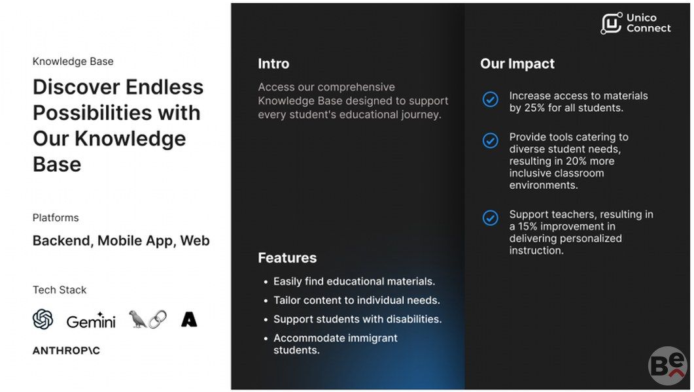The width and height of the screenshot is (694, 392).
Task: Click checkmark beside Support teachers item
Action: [x=490, y=218]
